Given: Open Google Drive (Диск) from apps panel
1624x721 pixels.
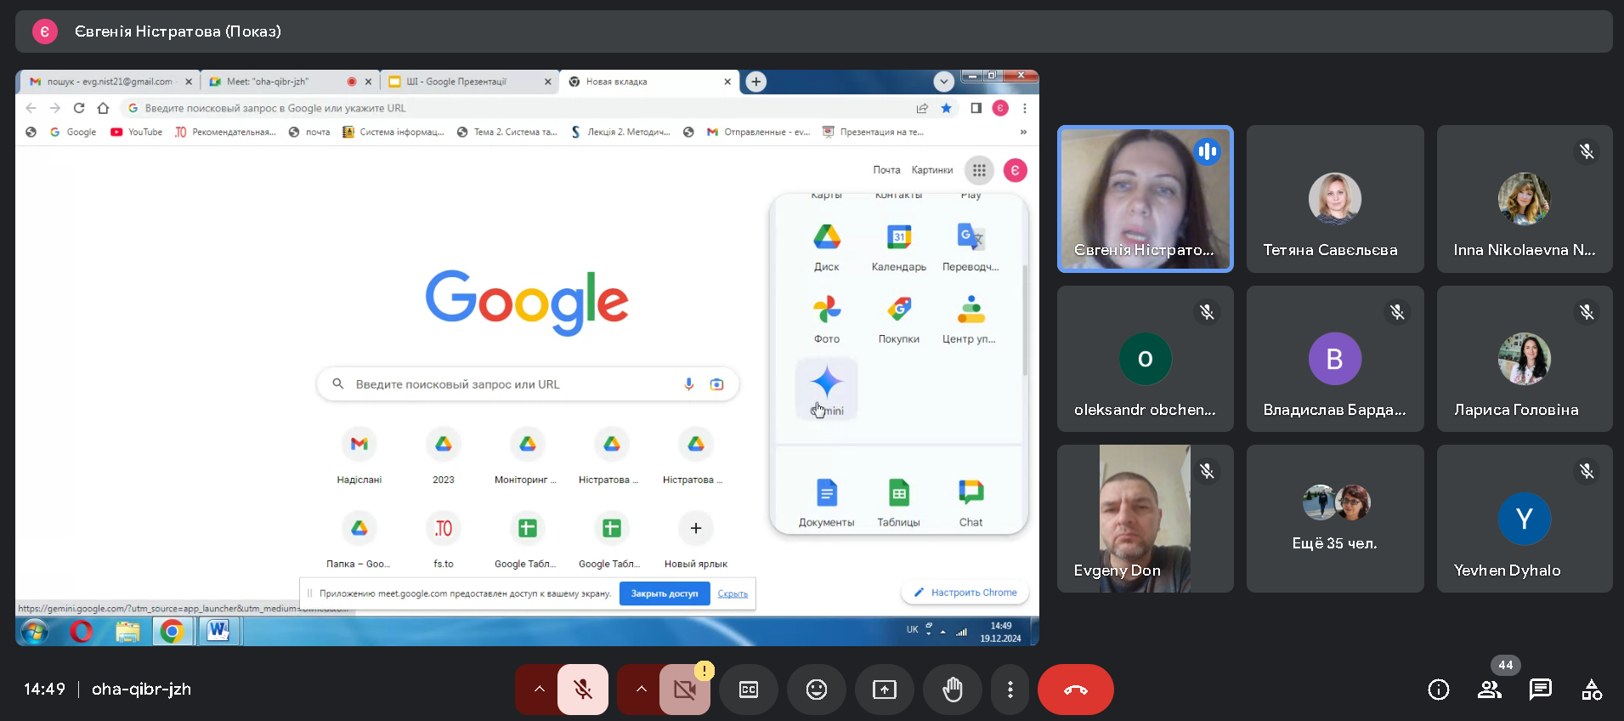Looking at the screenshot, I should coord(826,245).
